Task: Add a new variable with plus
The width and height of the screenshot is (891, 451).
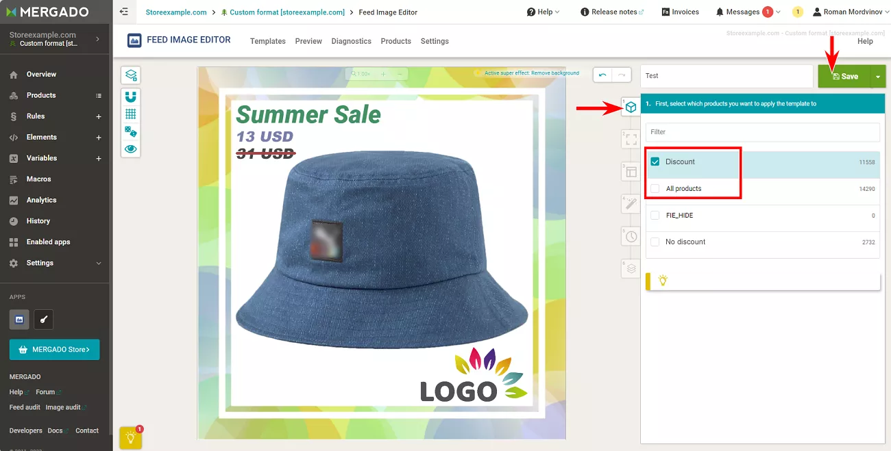Action: pyautogui.click(x=99, y=158)
